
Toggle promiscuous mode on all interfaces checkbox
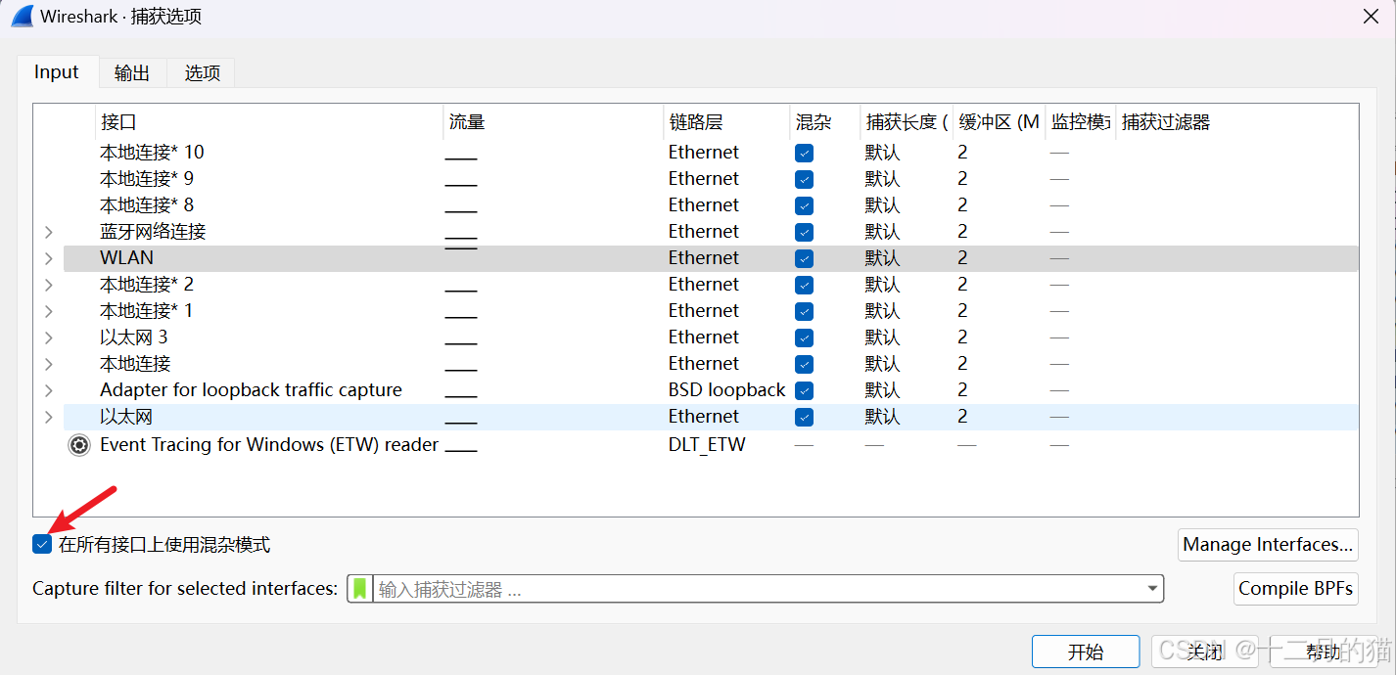pyautogui.click(x=41, y=545)
